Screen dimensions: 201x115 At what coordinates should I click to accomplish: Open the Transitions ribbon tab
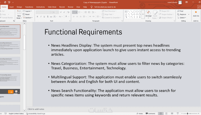click(29, 7)
